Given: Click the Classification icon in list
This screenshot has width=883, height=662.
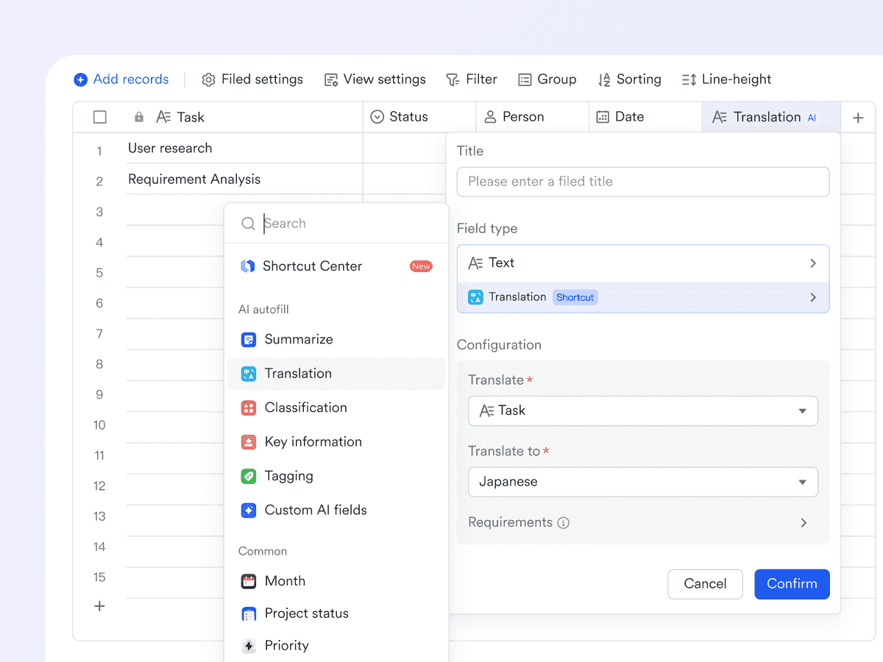Looking at the screenshot, I should (249, 407).
